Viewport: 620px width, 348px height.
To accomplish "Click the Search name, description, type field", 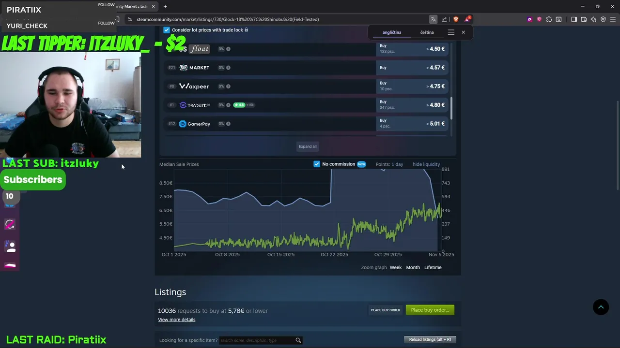I will click(x=258, y=340).
